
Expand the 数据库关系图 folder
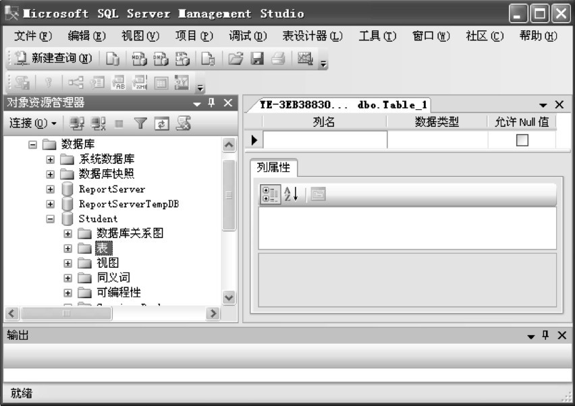[68, 234]
